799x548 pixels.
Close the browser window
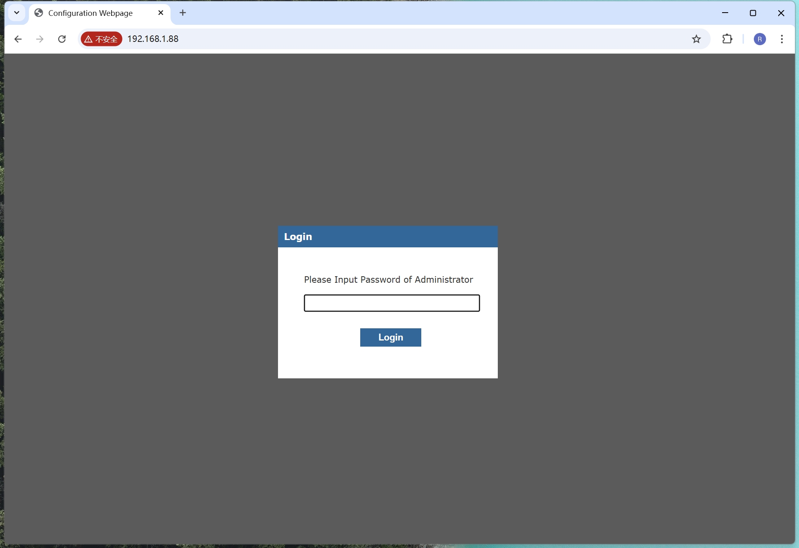(781, 13)
